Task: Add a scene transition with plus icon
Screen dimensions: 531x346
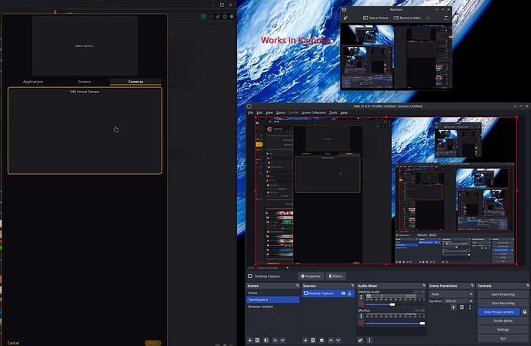Action: coord(454,307)
